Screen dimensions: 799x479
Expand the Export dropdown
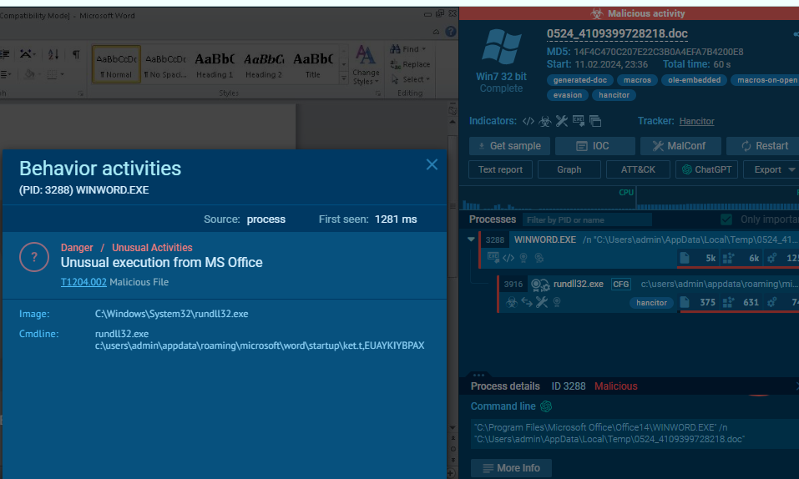(772, 169)
